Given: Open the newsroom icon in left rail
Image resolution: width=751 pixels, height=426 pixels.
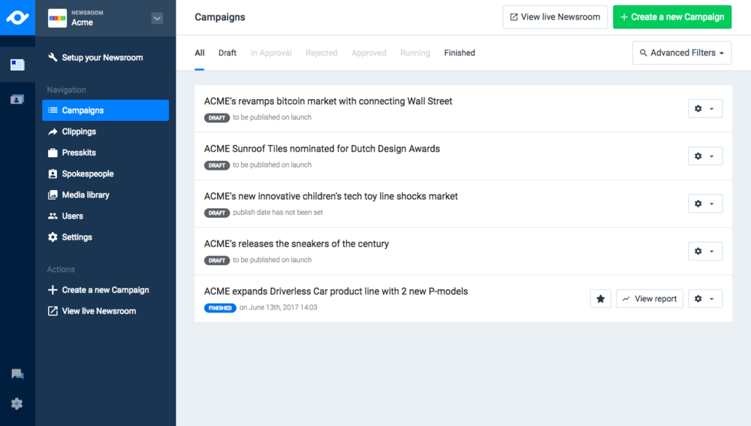Looking at the screenshot, I should (x=17, y=65).
